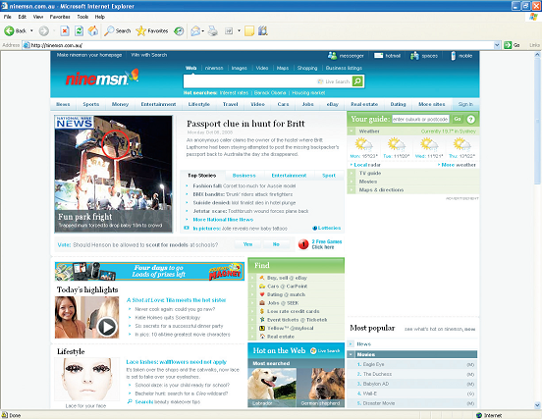Open messenger people icon
This screenshot has height=419, width=542.
point(332,56)
